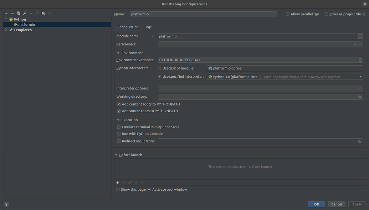Click the Module name input field

tap(257, 36)
